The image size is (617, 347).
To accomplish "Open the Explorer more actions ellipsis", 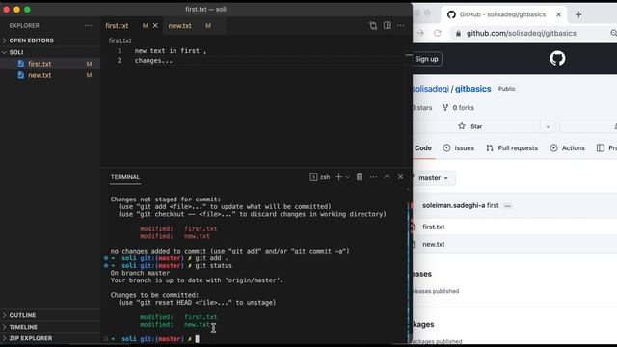I will point(88,26).
